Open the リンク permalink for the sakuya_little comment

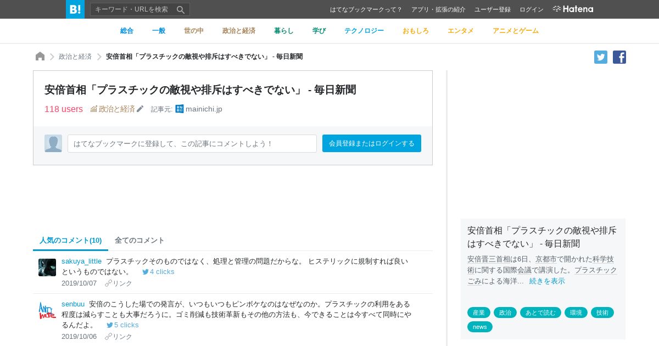pos(119,283)
